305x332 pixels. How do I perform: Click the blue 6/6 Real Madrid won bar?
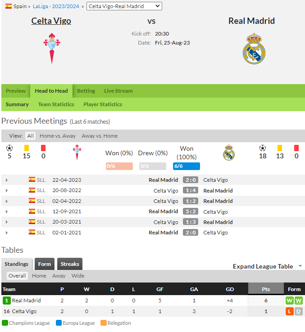coord(186,166)
